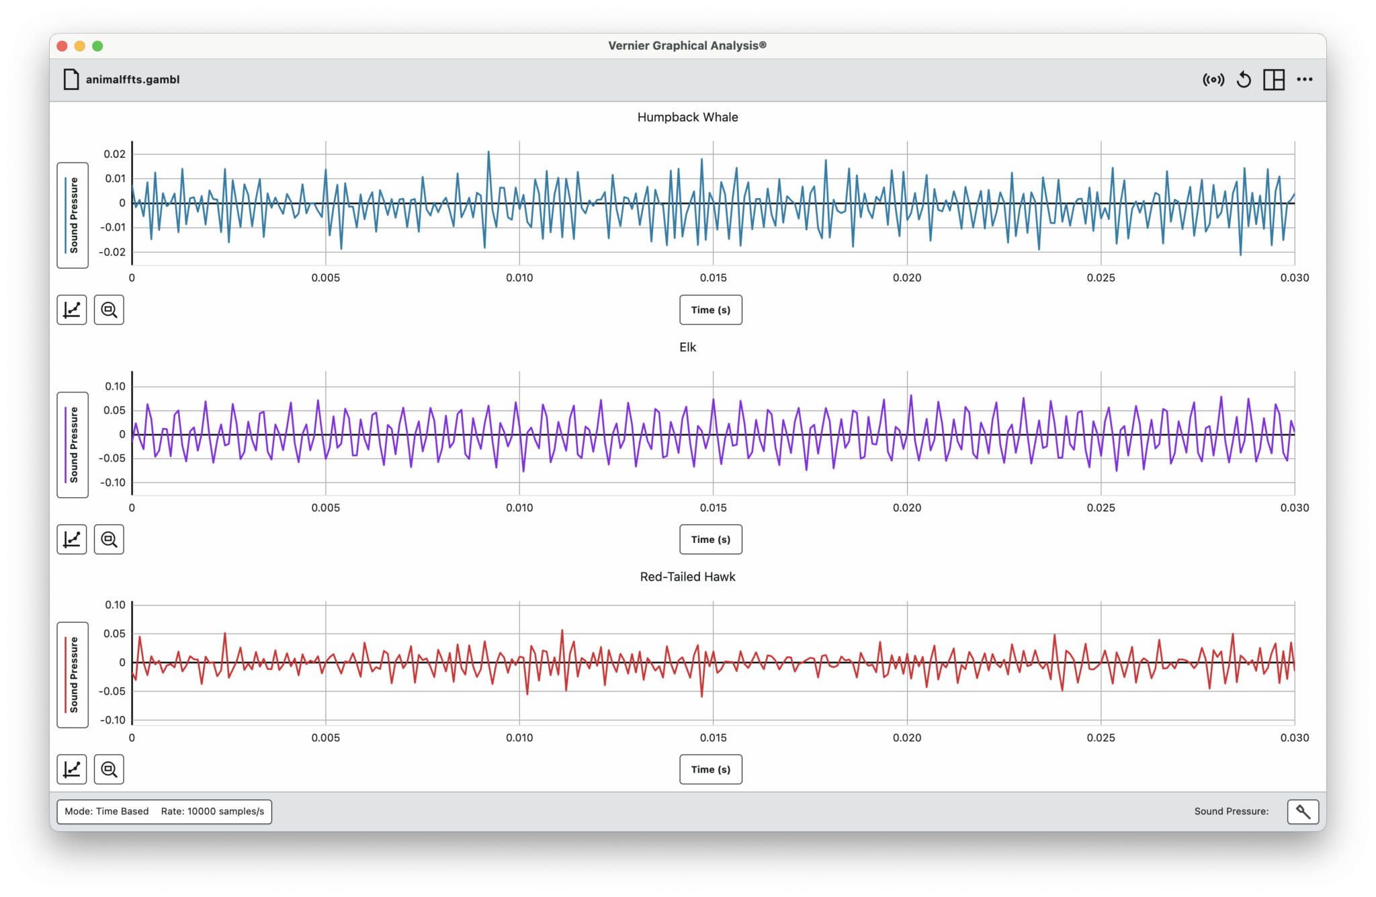The width and height of the screenshot is (1376, 897).
Task: Click the circular arrow reset icon
Action: [1244, 80]
